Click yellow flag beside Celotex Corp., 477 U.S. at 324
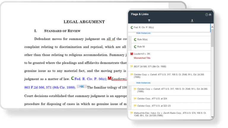228x128 pixels. [x=135, y=99]
